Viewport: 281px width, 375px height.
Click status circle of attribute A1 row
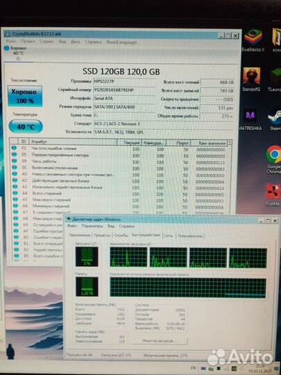click(15, 180)
